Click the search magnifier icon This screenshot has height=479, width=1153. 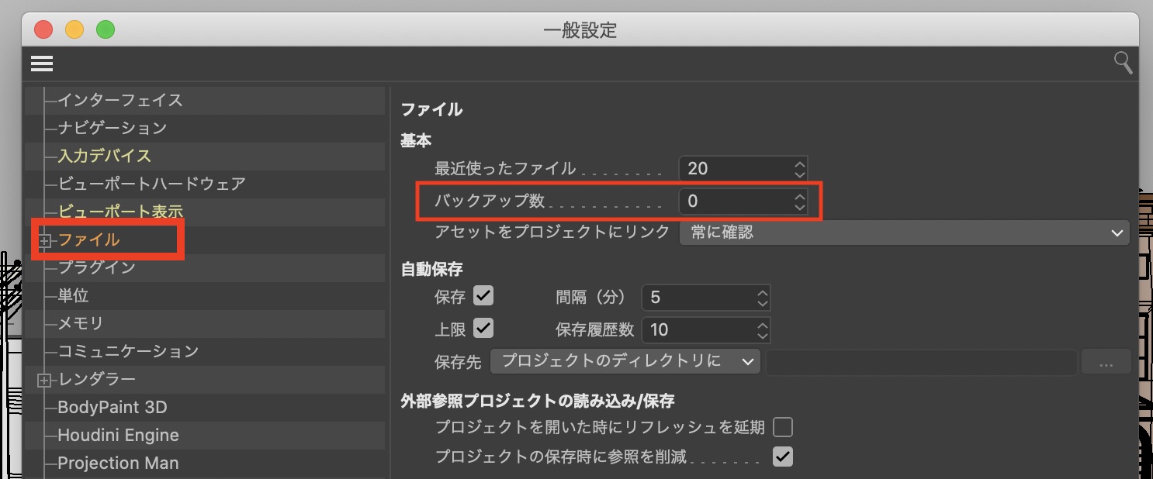pos(1123,63)
